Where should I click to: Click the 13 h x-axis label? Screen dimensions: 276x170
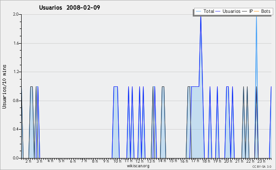[151, 161]
